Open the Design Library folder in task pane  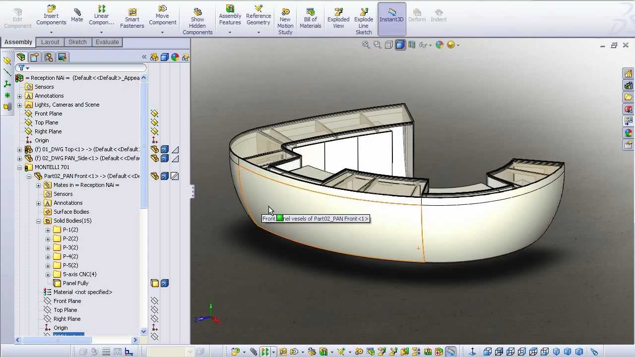pos(629,97)
